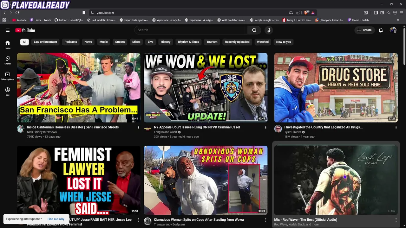Select the Live filter chip
This screenshot has height=228, width=406.
[150, 42]
